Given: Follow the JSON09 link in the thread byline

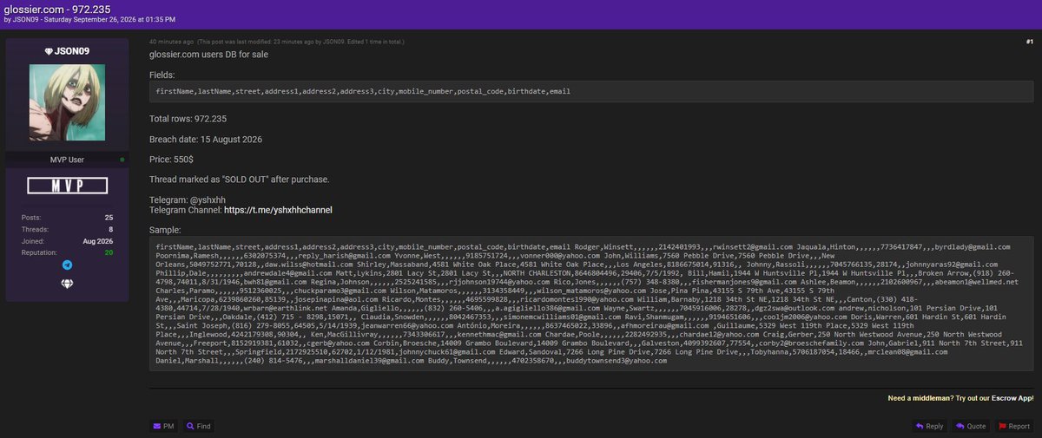Looking at the screenshot, I should (27, 19).
